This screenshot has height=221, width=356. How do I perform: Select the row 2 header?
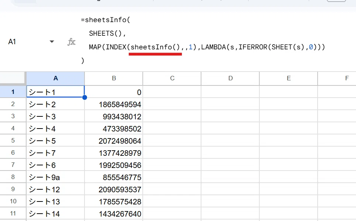click(x=13, y=104)
